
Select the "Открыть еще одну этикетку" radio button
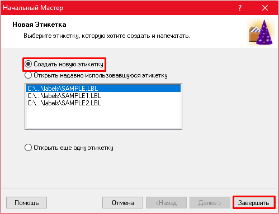28,148
